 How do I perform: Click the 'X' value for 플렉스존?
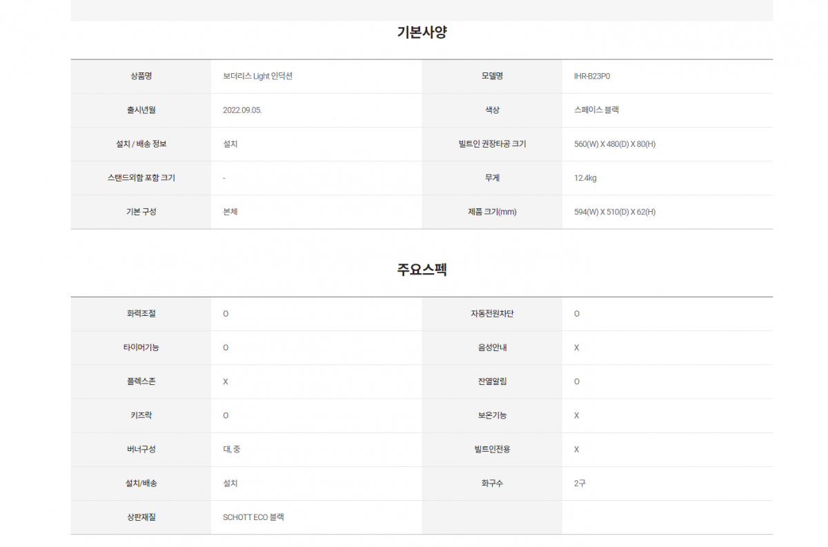click(226, 381)
